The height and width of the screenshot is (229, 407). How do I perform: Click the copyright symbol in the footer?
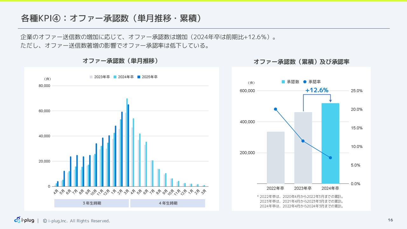coord(45,221)
